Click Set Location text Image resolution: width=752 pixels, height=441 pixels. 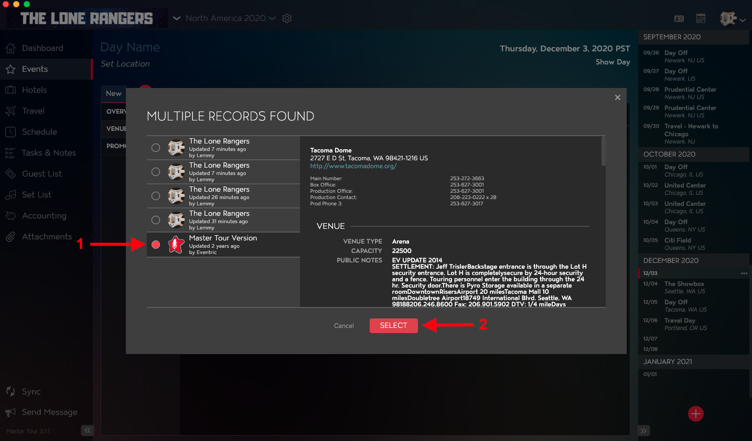(125, 64)
